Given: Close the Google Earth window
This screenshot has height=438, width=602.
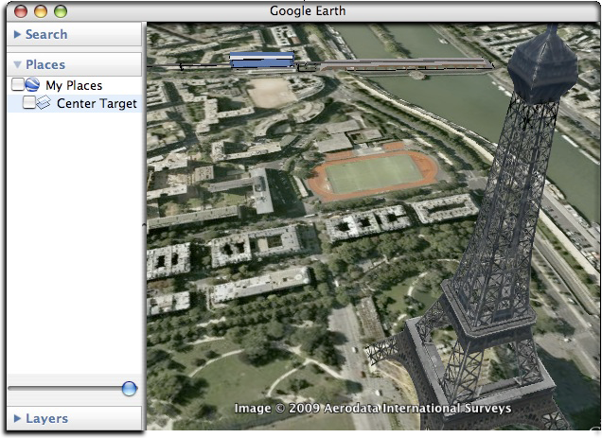Looking at the screenshot, I should click(21, 11).
